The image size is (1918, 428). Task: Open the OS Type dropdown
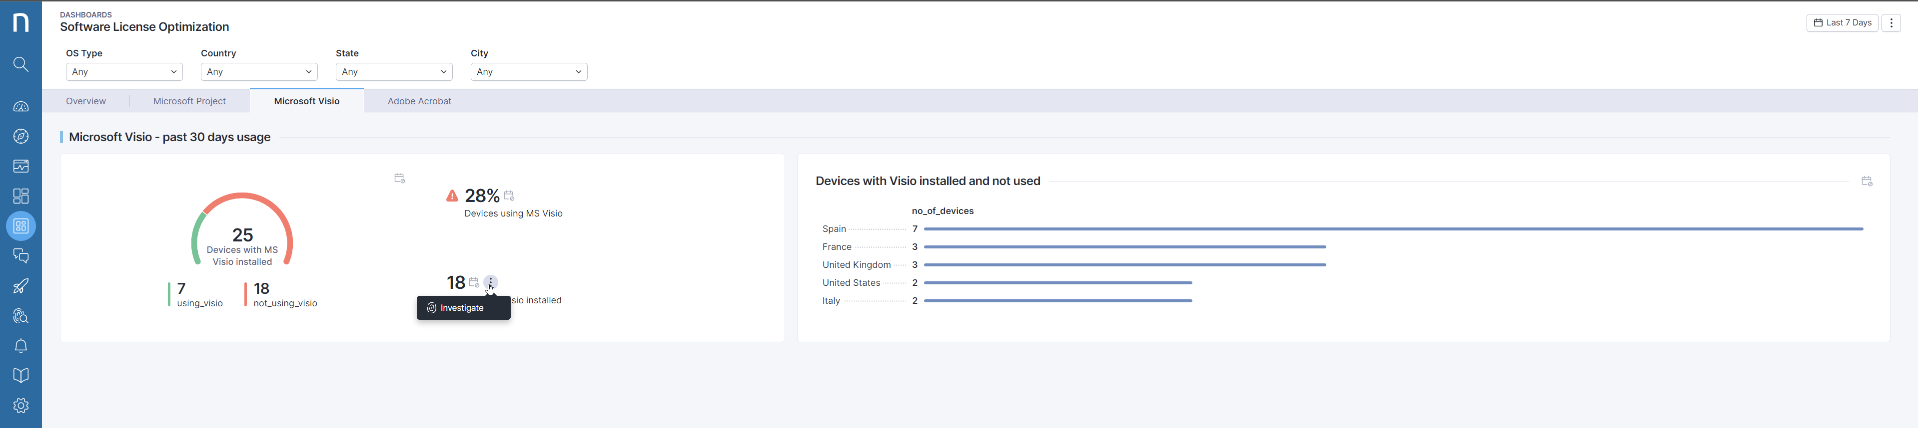[124, 72]
